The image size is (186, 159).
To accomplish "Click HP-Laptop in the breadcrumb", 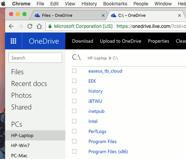I will [97, 58].
